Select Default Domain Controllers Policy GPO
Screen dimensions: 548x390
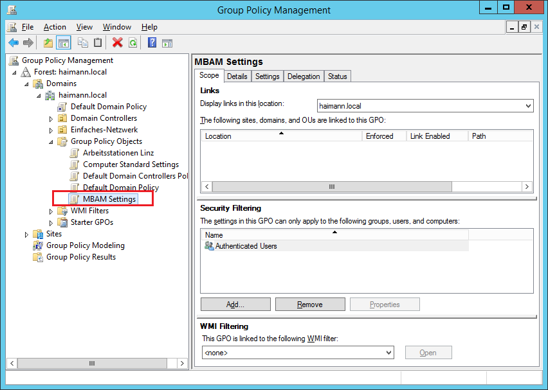click(x=135, y=175)
